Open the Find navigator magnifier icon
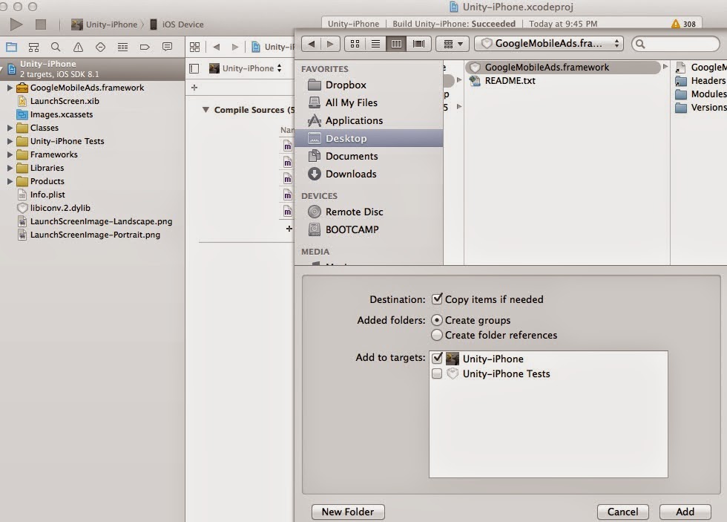The width and height of the screenshot is (727, 522). pos(56,47)
